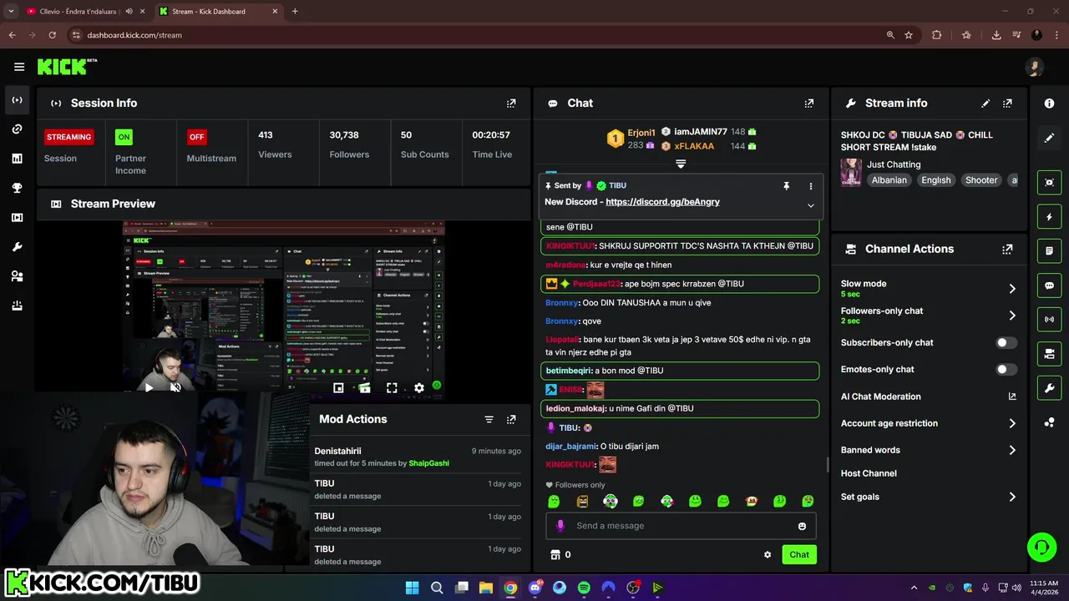The image size is (1069, 601).
Task: Open Spotify from the Windows taskbar
Action: (584, 588)
